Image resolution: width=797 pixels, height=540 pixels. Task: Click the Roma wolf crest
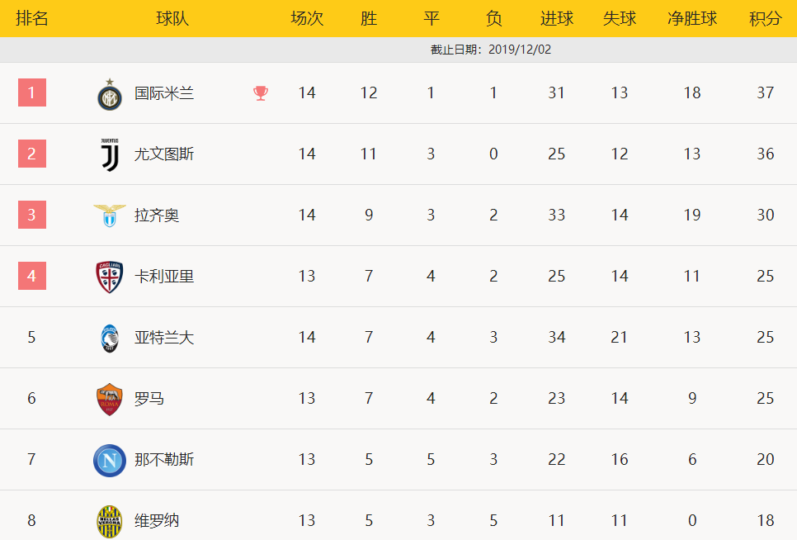click(109, 400)
